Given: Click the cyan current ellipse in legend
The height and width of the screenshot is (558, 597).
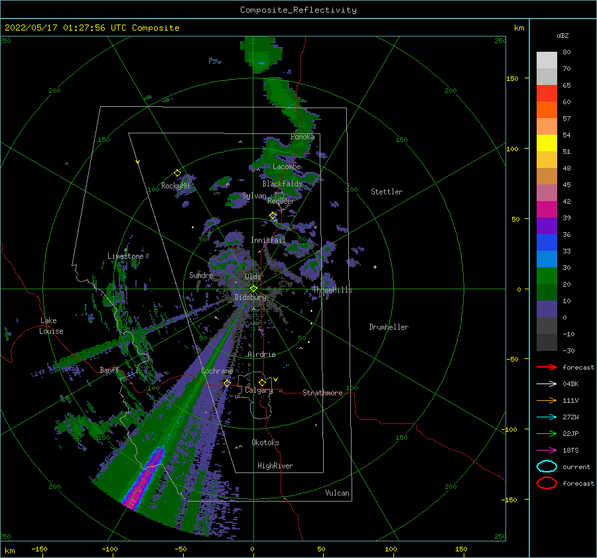Looking at the screenshot, I should (x=547, y=466).
